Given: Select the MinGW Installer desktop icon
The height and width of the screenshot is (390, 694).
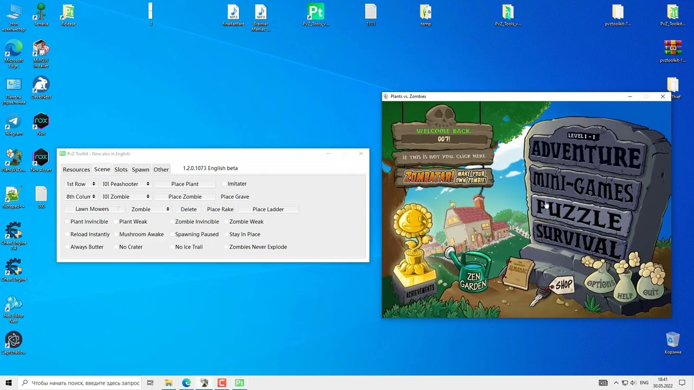Looking at the screenshot, I should tap(41, 54).
